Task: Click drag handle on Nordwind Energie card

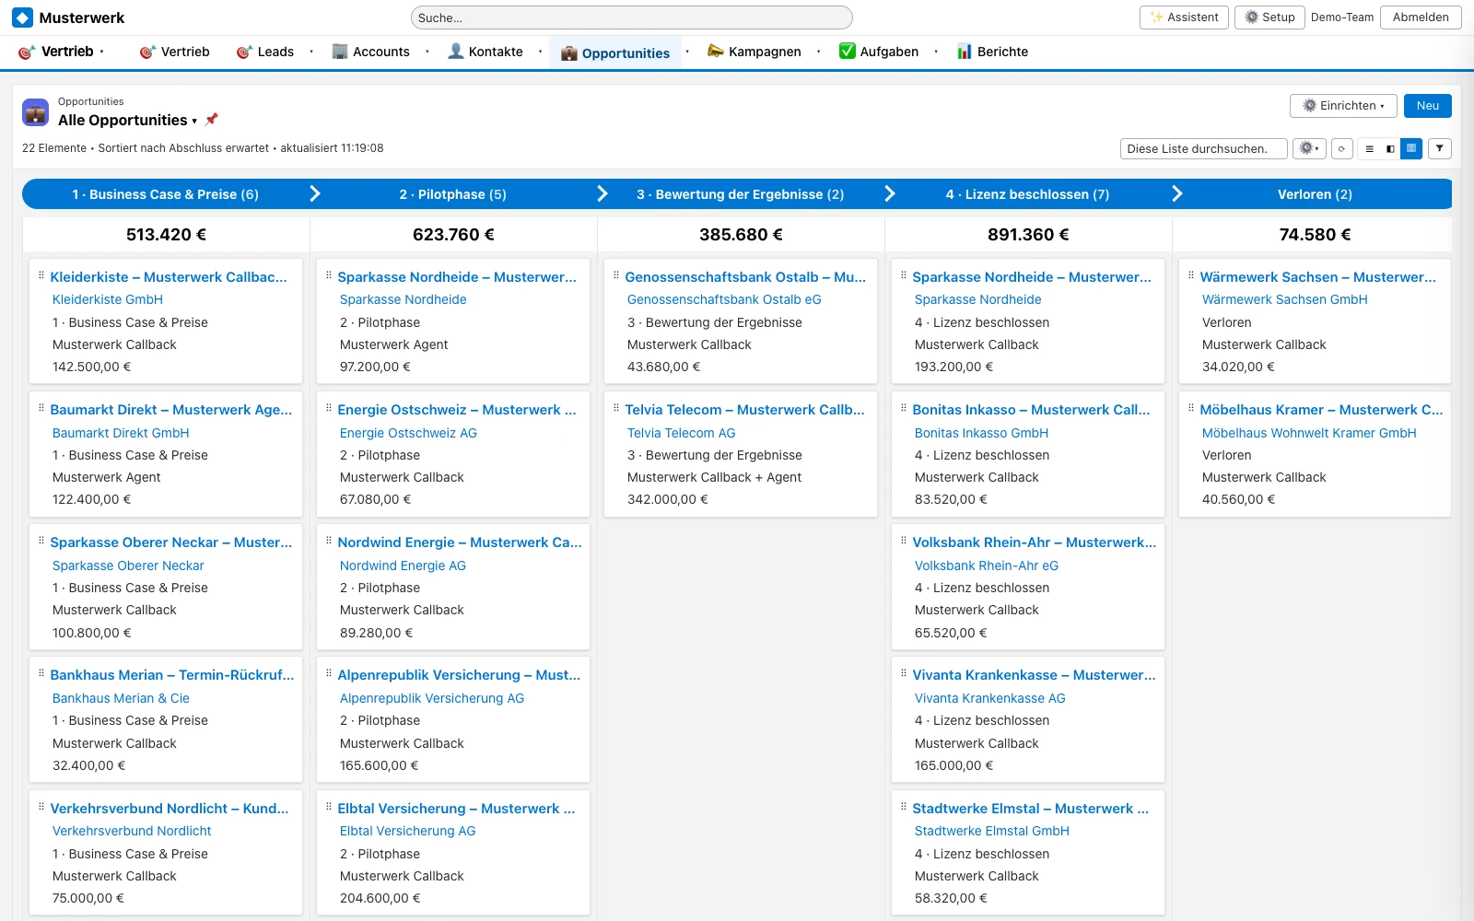Action: pos(328,541)
